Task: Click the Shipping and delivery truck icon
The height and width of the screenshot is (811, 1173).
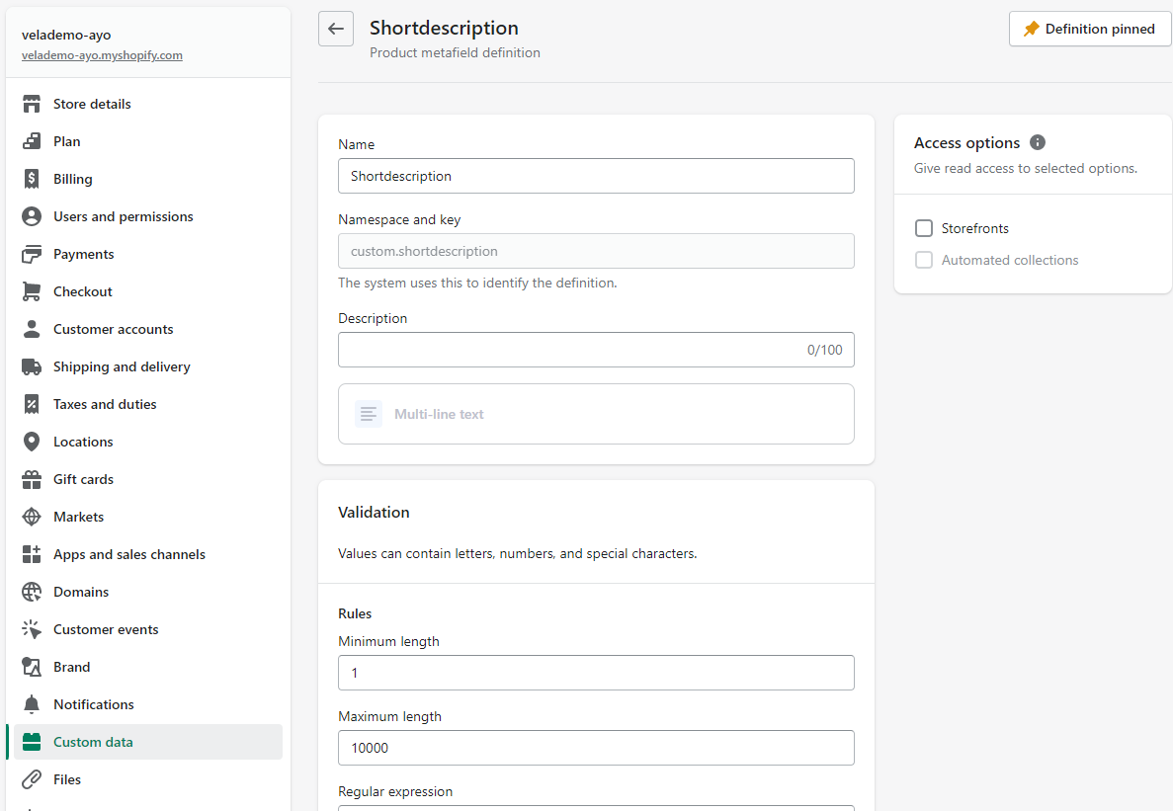Action: tap(33, 366)
